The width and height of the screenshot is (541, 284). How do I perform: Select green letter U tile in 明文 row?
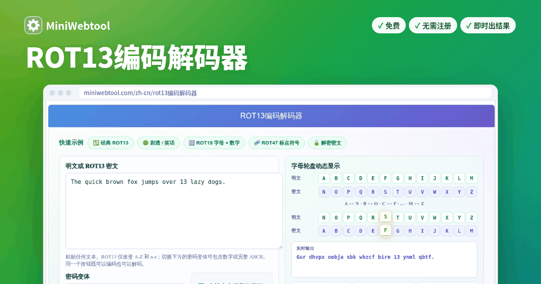410,217
